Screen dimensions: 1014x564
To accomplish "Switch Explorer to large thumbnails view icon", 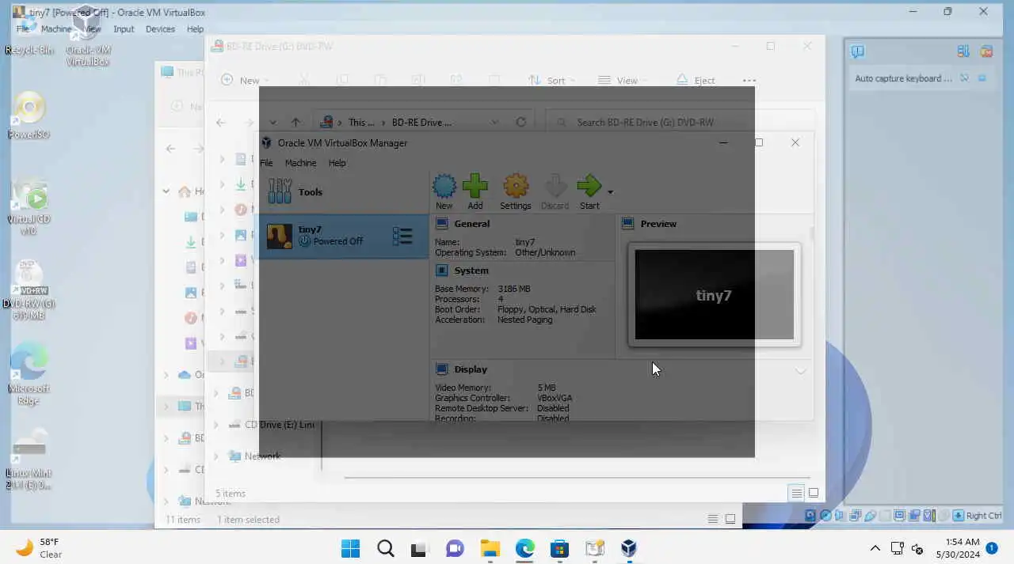I will tap(813, 493).
